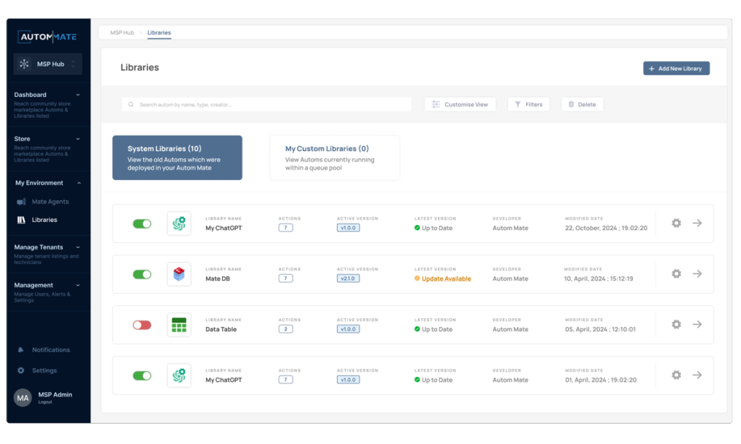The width and height of the screenshot is (741, 444).
Task: Enable the Data Table library toggle
Action: click(142, 325)
